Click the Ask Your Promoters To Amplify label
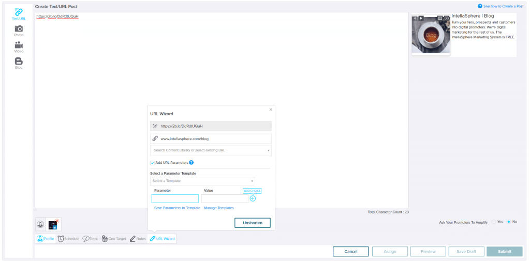Viewport: 530px width, 262px height. (x=463, y=223)
